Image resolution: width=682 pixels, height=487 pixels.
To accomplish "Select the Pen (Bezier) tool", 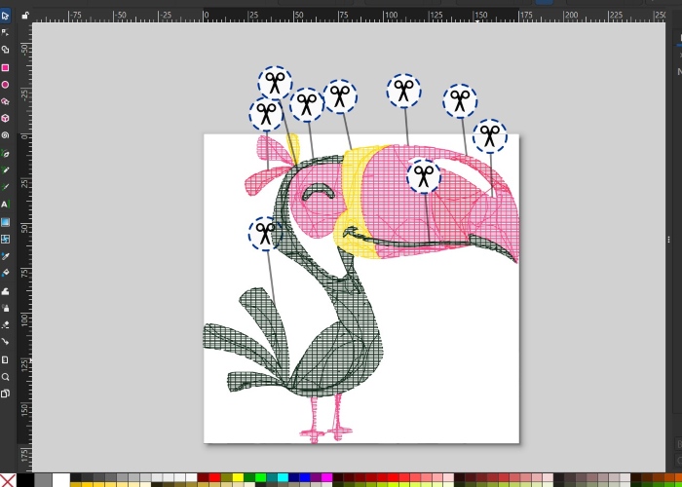I will point(5,153).
